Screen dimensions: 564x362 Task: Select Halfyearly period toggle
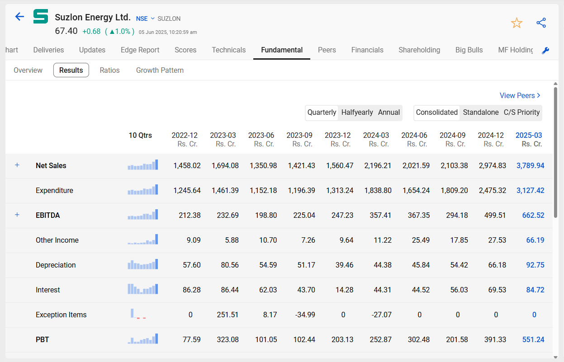[x=357, y=113]
